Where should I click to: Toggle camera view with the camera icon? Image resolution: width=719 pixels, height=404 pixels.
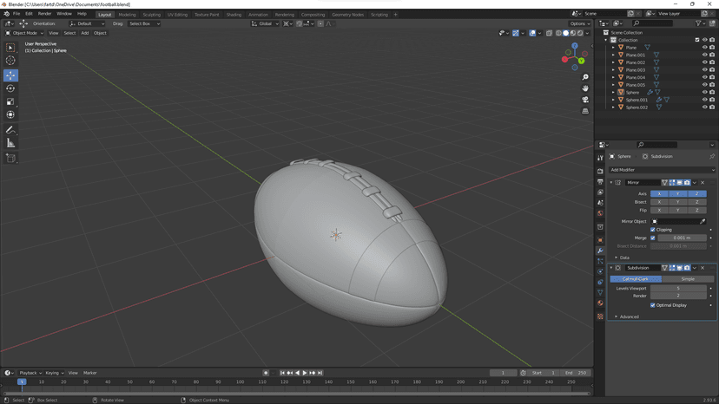coord(585,100)
